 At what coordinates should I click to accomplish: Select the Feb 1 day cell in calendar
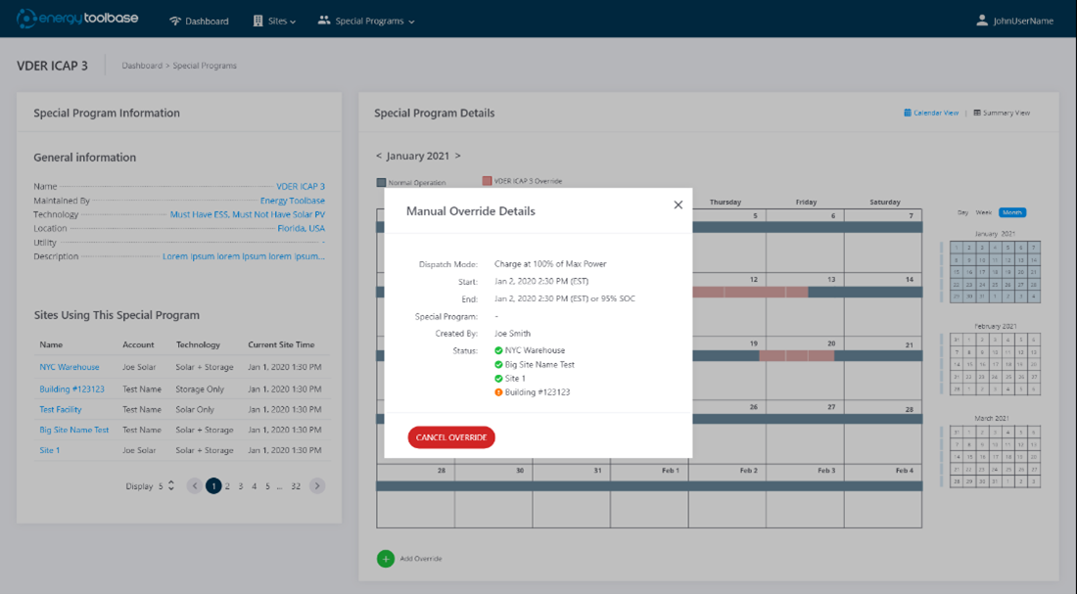pyautogui.click(x=649, y=496)
